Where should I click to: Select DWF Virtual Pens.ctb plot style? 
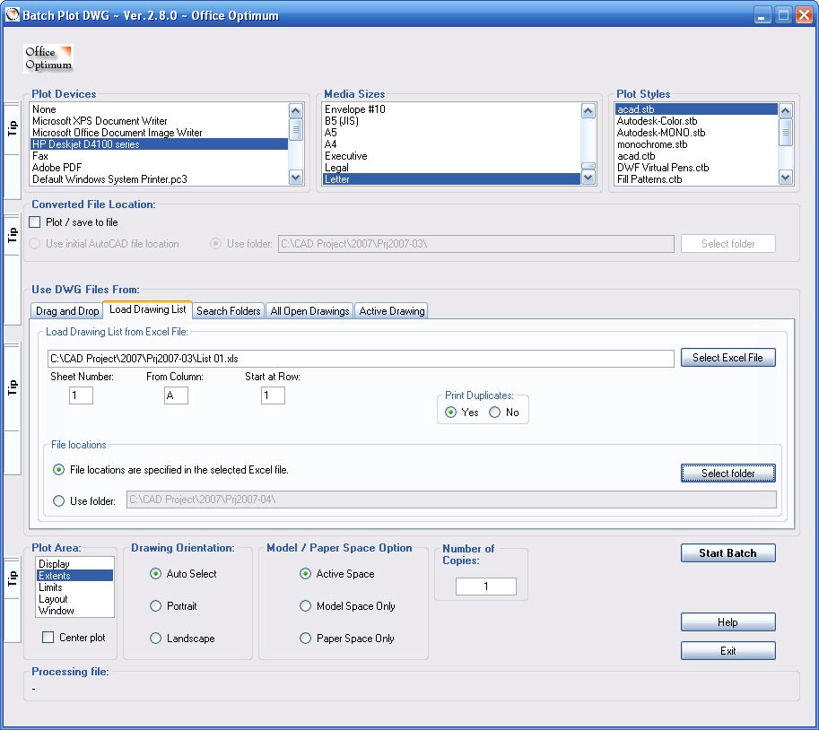pyautogui.click(x=696, y=168)
